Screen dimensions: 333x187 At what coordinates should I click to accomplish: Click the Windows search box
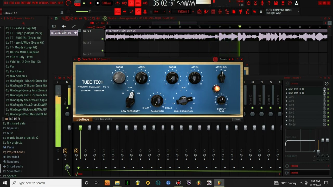click(46, 183)
